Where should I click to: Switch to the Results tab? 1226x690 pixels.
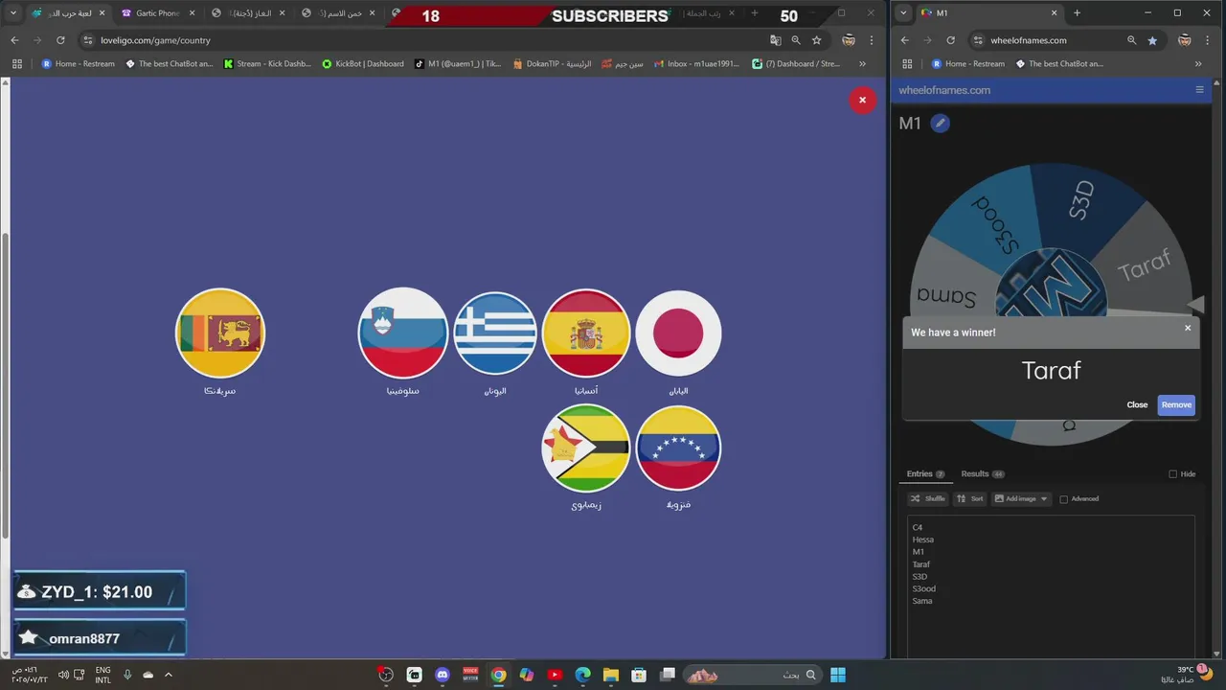coord(982,474)
